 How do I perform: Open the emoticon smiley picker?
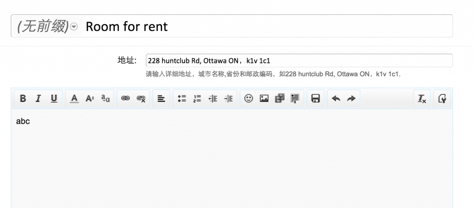(249, 98)
